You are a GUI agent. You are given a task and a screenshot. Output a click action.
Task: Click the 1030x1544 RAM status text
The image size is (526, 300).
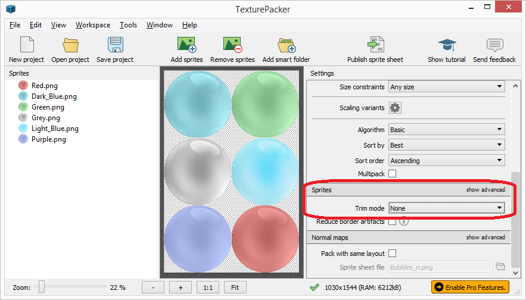tap(363, 287)
